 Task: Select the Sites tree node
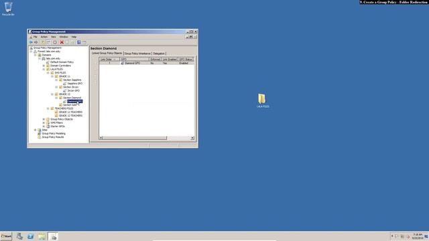click(x=44, y=130)
